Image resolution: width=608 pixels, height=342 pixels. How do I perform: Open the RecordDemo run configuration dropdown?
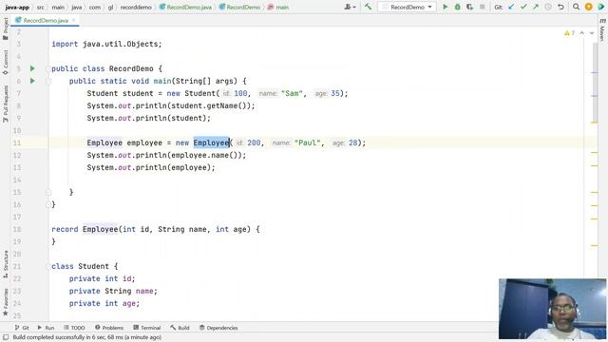click(407, 7)
